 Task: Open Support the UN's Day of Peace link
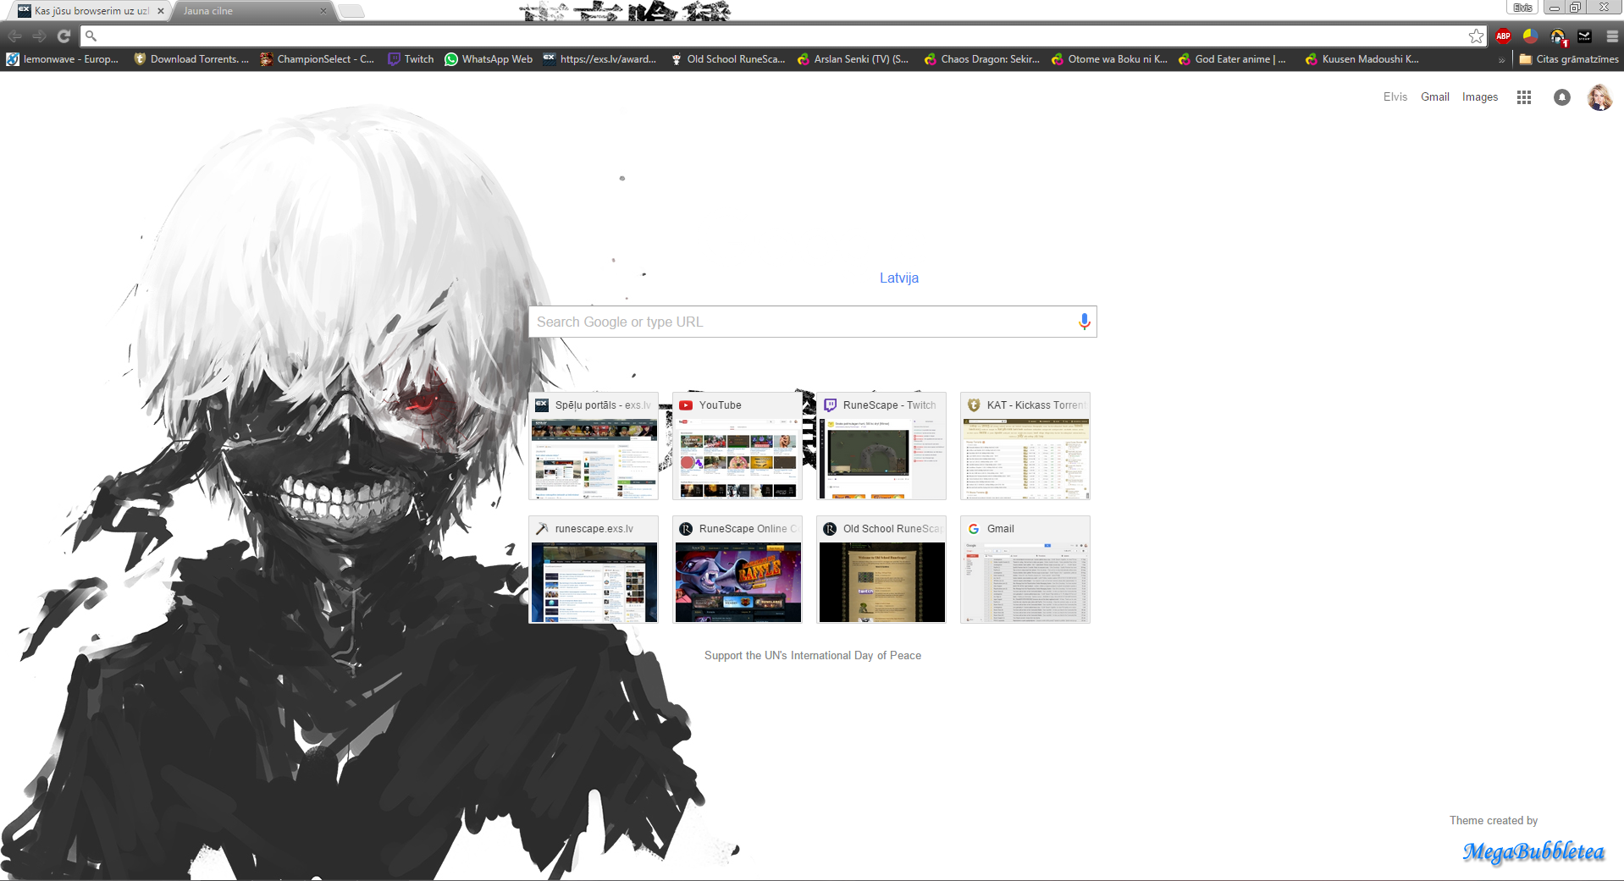coord(813,656)
